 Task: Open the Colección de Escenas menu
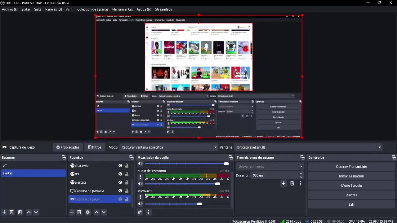pyautogui.click(x=93, y=9)
